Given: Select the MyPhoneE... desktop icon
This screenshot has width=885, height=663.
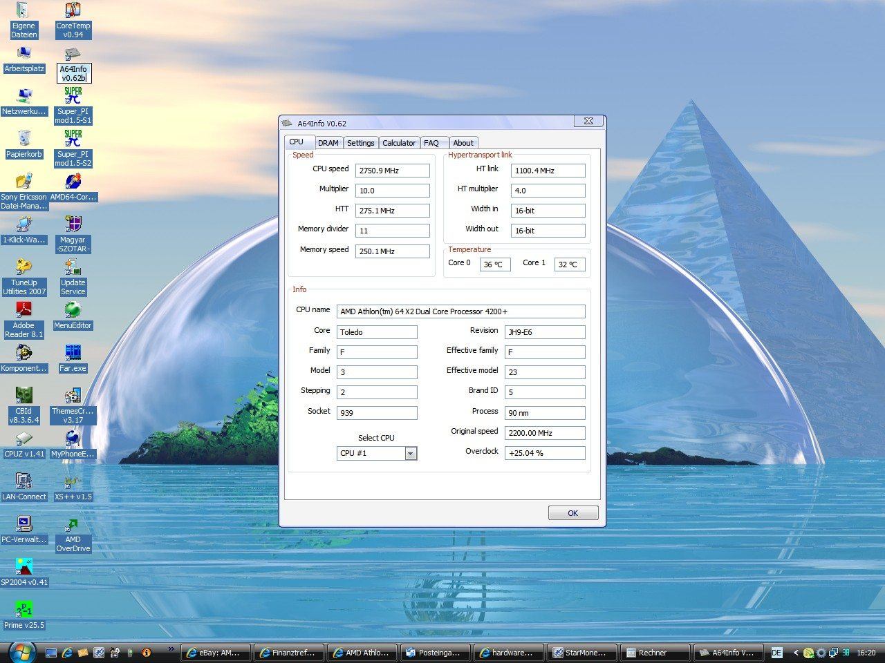Looking at the screenshot, I should click(73, 445).
